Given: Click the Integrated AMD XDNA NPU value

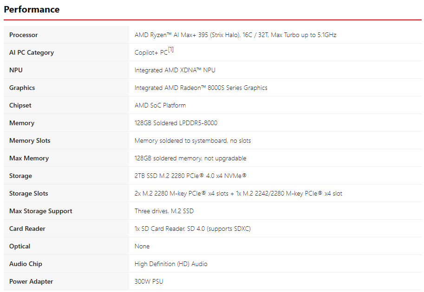Looking at the screenshot, I should (x=175, y=70).
